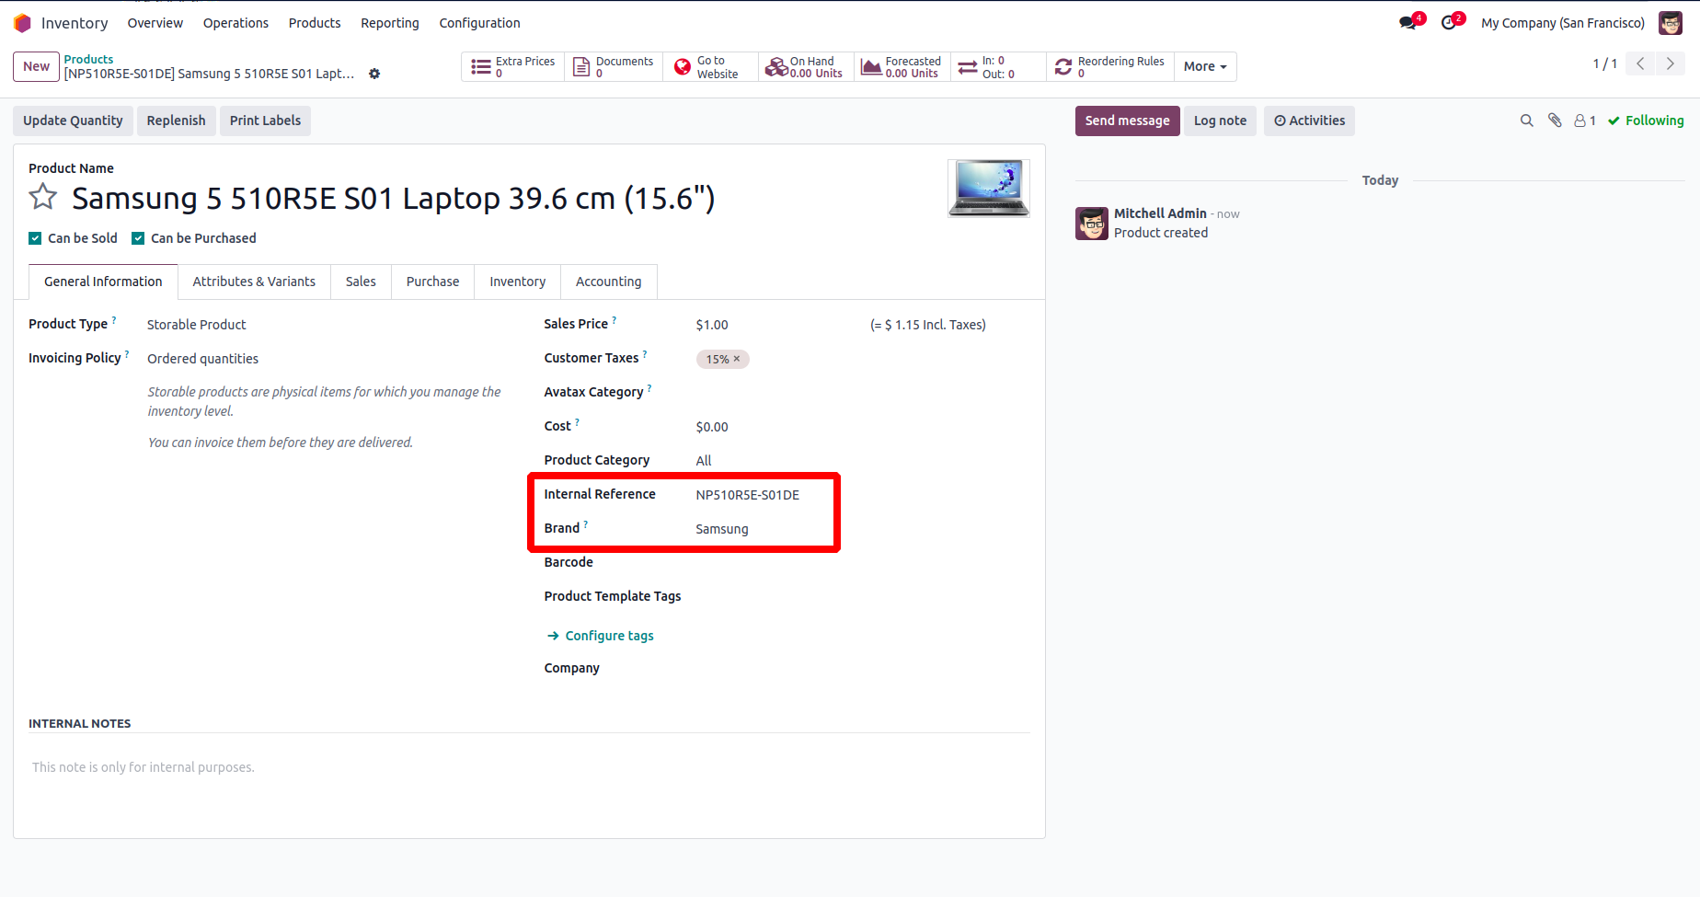This screenshot has height=897, width=1700.
Task: Click Go to Website globe button
Action: tap(710, 67)
